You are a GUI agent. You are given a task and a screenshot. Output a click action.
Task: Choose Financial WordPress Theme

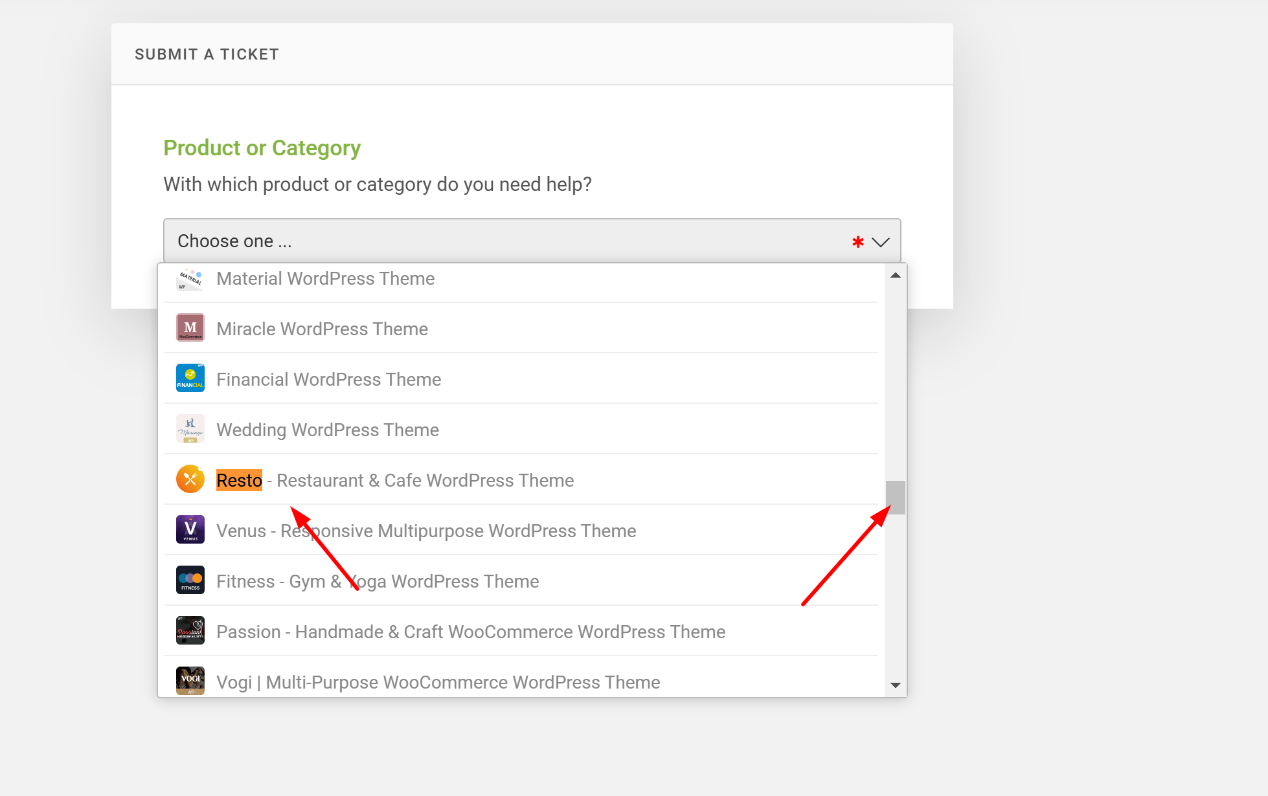tap(521, 379)
